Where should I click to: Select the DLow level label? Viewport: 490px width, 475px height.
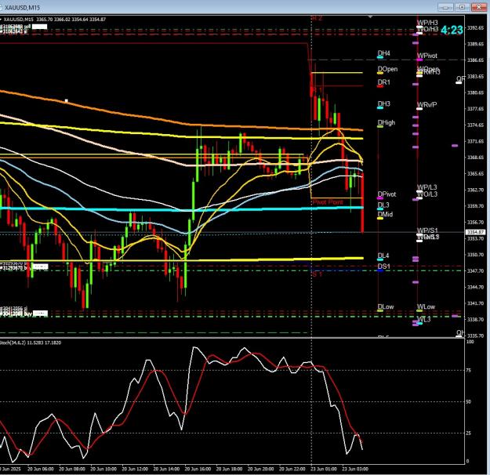pyautogui.click(x=386, y=307)
